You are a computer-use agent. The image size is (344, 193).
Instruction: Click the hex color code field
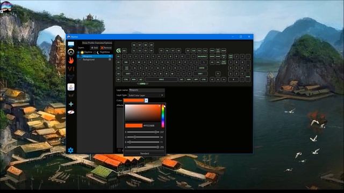click(149, 125)
